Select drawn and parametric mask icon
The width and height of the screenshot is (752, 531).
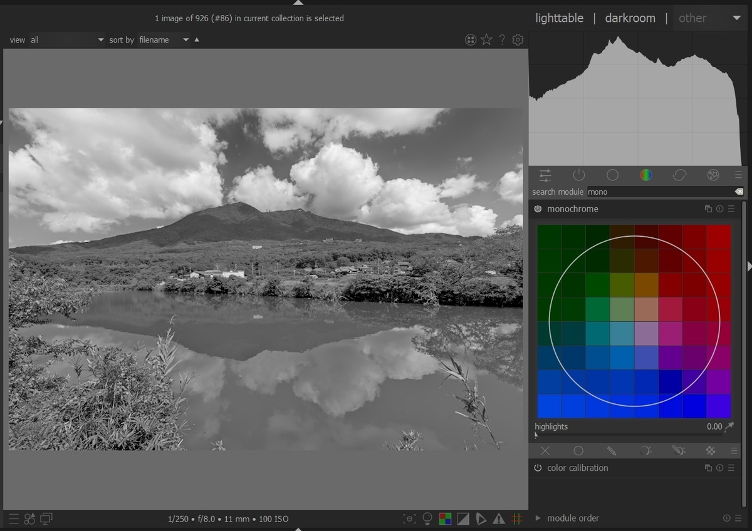(678, 451)
